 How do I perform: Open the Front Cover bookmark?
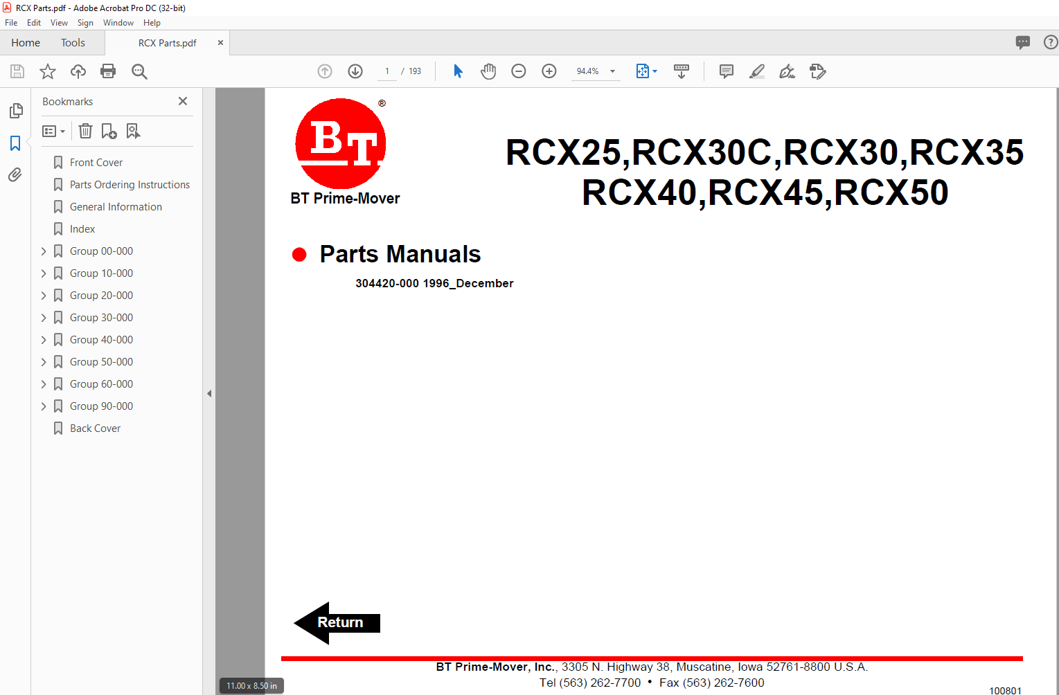(96, 163)
